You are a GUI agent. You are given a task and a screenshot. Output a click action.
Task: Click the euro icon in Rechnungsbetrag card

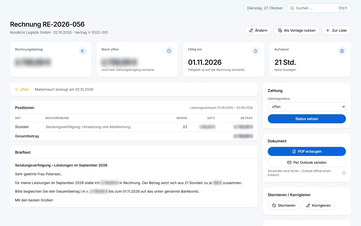click(82, 51)
